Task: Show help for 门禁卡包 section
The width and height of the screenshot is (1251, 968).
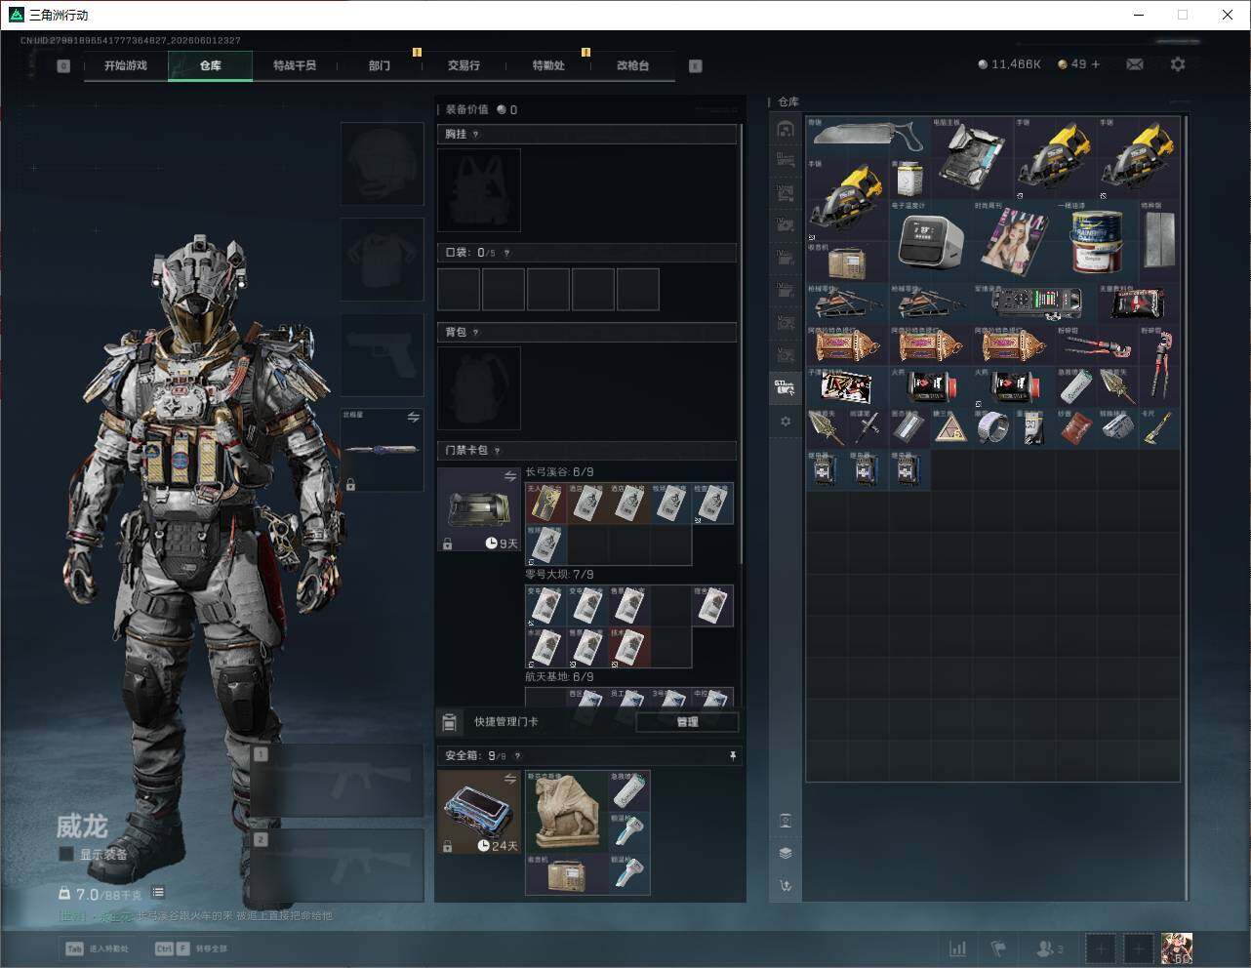Action: point(497,451)
